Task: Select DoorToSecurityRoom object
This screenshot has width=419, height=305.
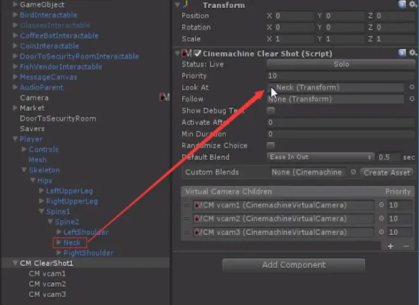Action: tap(58, 118)
